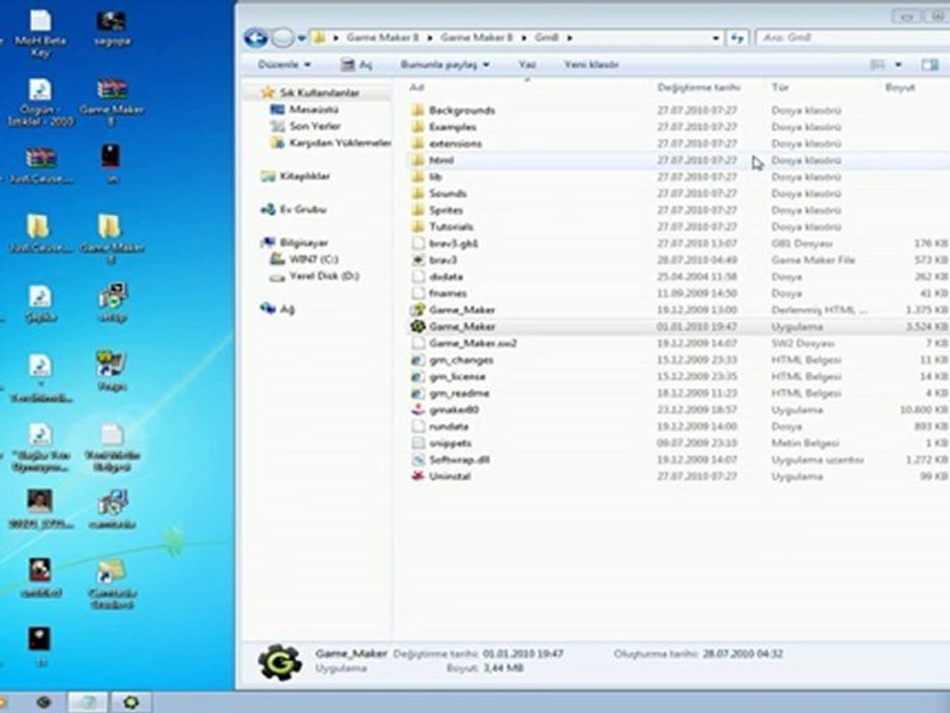
Task: Select the Tutorials folder icon
Action: click(x=418, y=227)
